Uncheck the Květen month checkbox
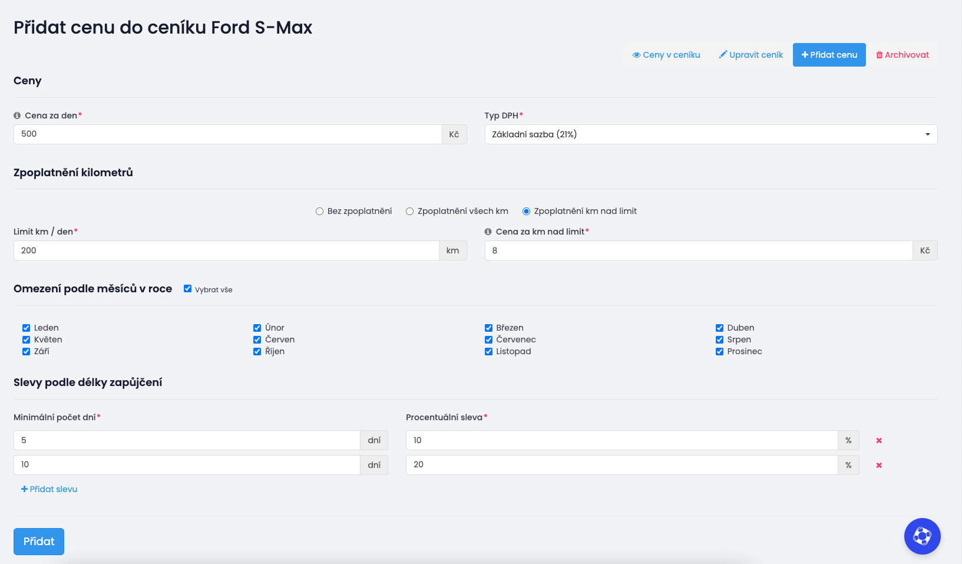 pyautogui.click(x=26, y=339)
